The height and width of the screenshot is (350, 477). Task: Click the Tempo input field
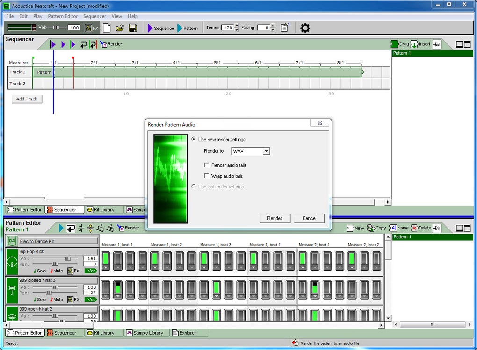228,28
